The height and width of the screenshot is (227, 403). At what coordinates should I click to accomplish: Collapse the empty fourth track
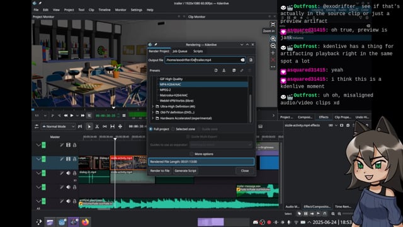point(38,187)
